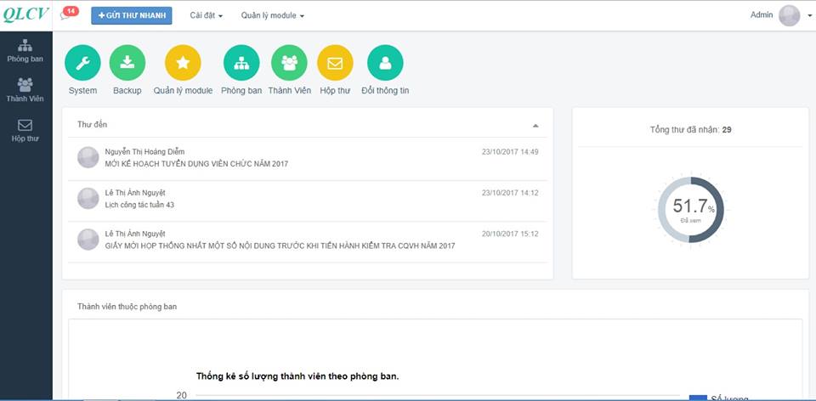Open the Lịch công tác tuần 43 message

tap(139, 205)
